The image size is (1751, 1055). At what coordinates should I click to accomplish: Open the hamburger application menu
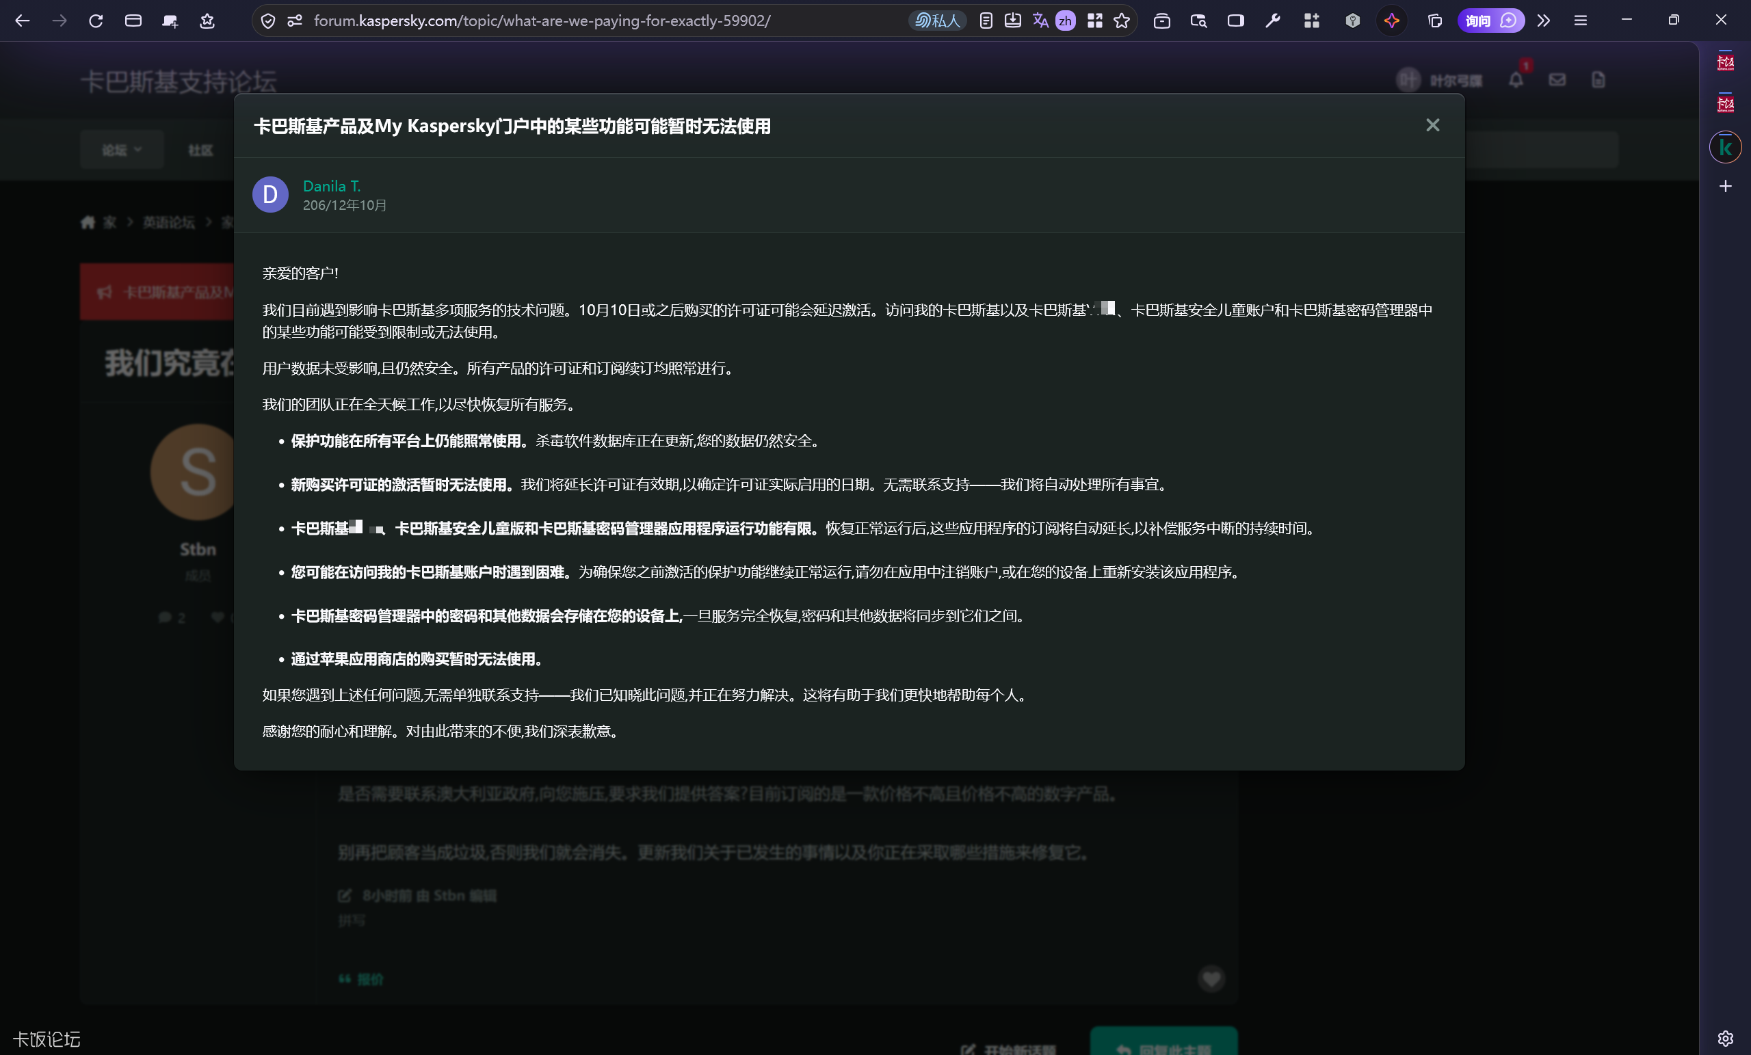1581,21
